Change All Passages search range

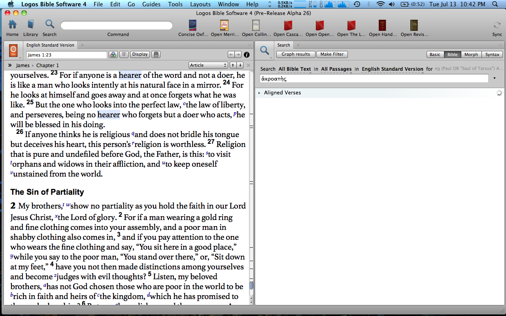tap(336, 69)
